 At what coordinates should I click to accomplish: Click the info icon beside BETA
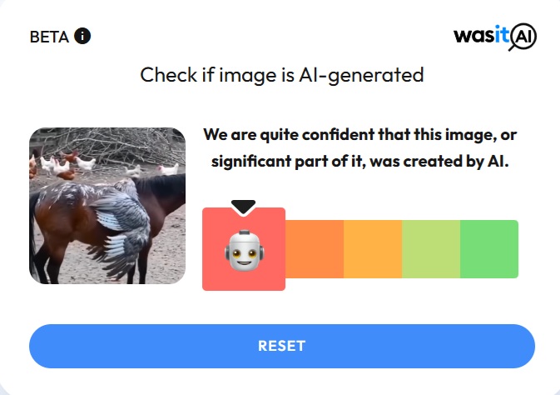tap(82, 36)
